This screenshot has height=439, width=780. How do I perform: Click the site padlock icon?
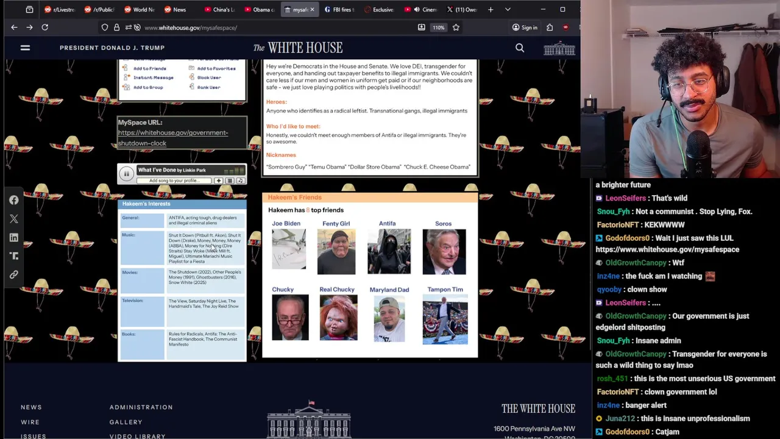coord(116,27)
